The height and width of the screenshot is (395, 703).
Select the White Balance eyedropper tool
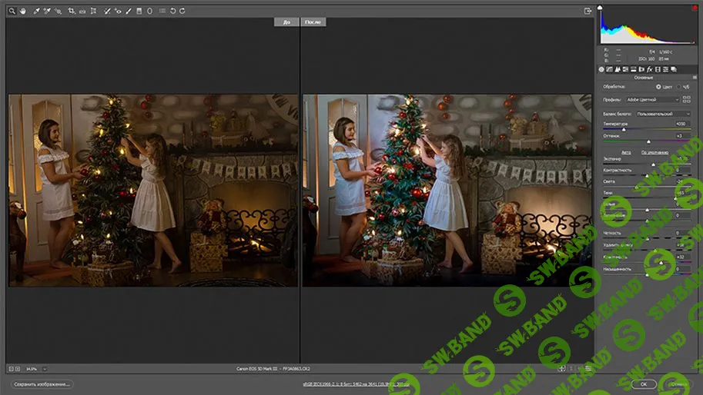[37, 11]
